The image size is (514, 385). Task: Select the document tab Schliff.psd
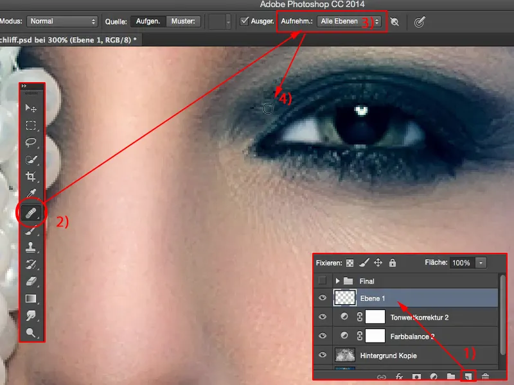(69, 40)
